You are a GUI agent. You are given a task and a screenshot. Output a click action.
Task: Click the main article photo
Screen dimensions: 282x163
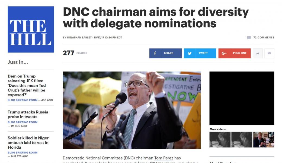[x=132, y=110]
